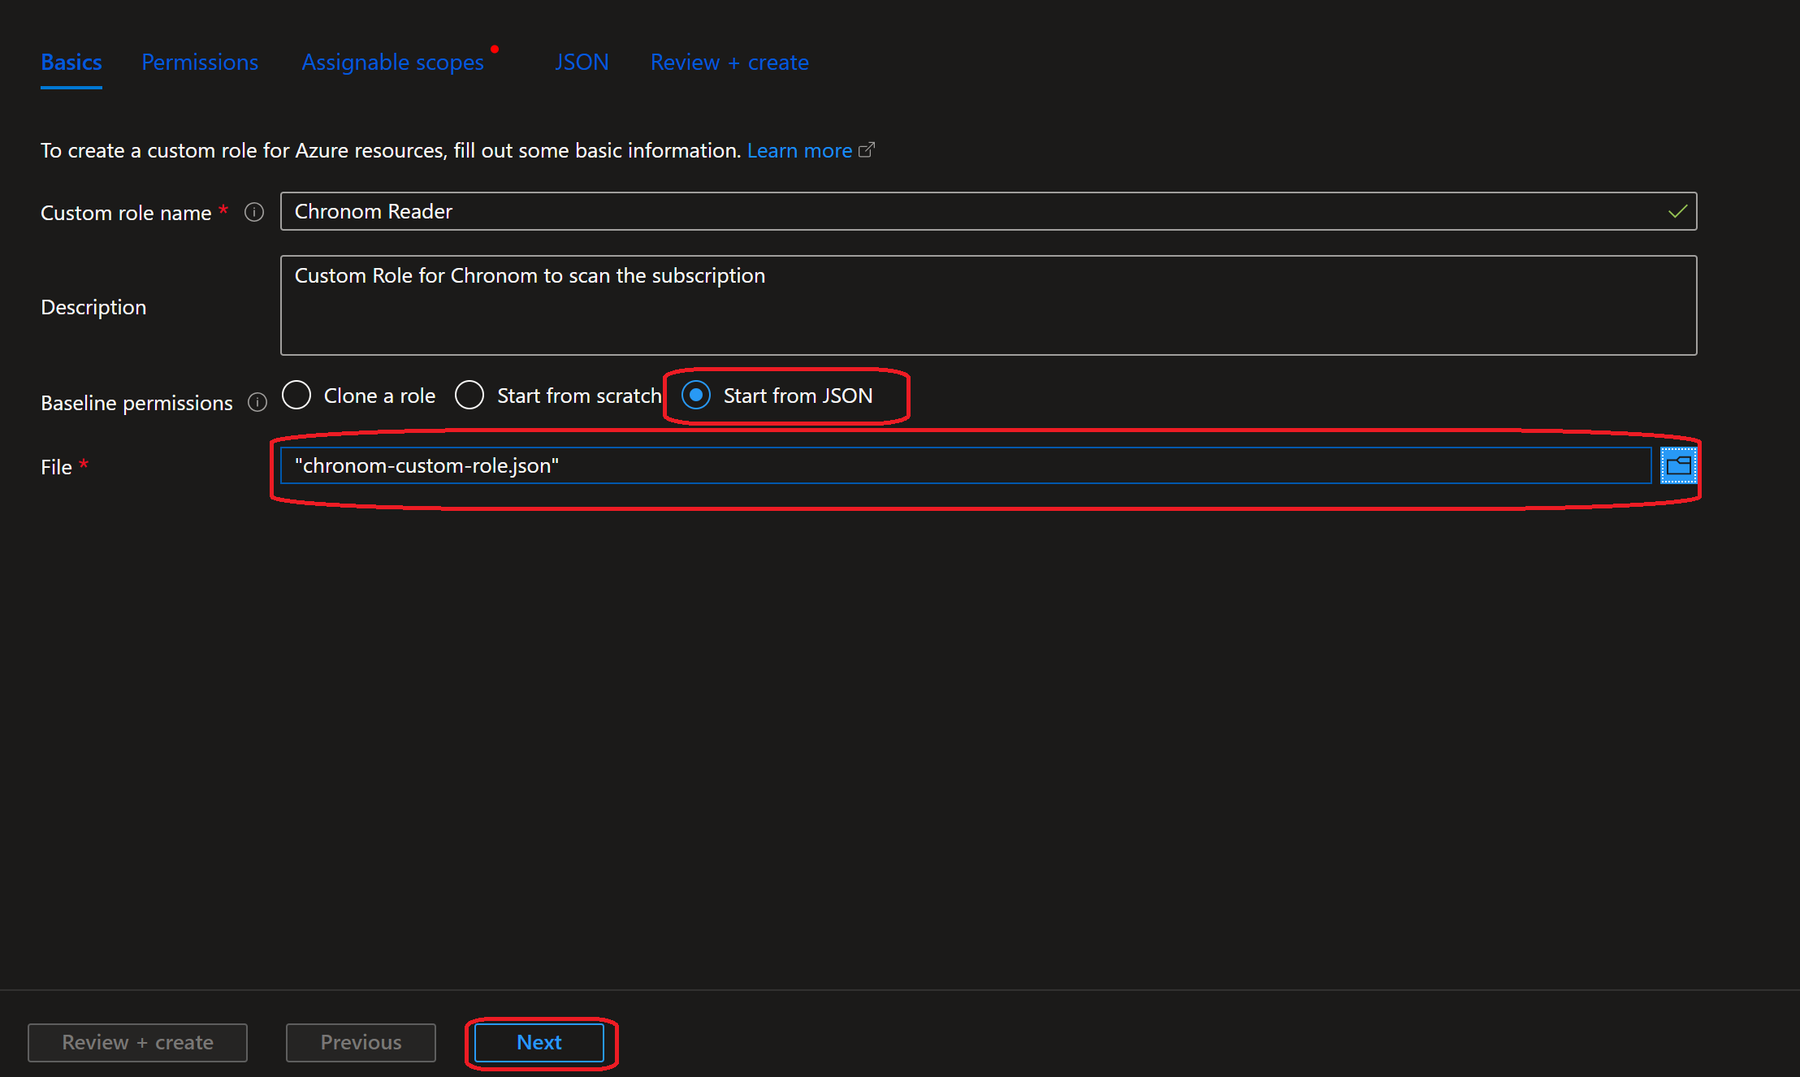The width and height of the screenshot is (1800, 1077).
Task: Select the Clone a role radio button
Action: [x=296, y=396]
